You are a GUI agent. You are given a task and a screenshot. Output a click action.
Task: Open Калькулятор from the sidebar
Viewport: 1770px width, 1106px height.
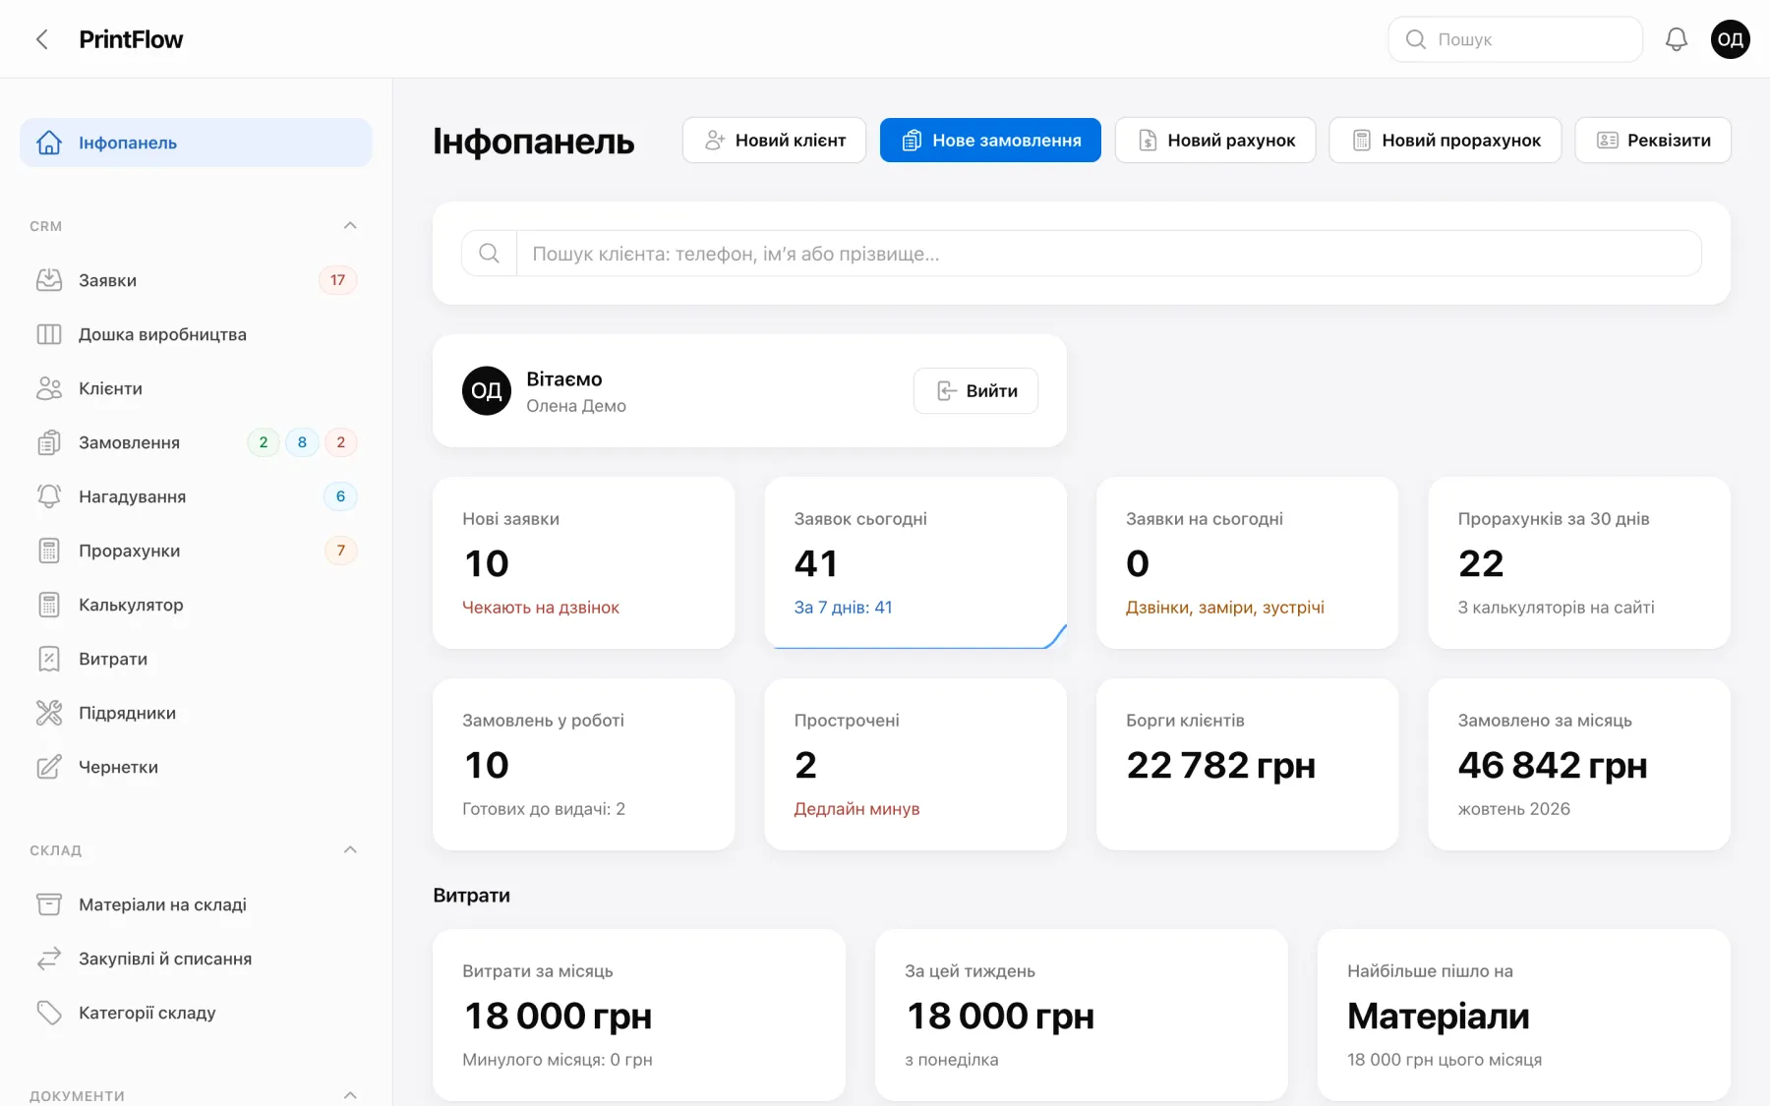196,605
